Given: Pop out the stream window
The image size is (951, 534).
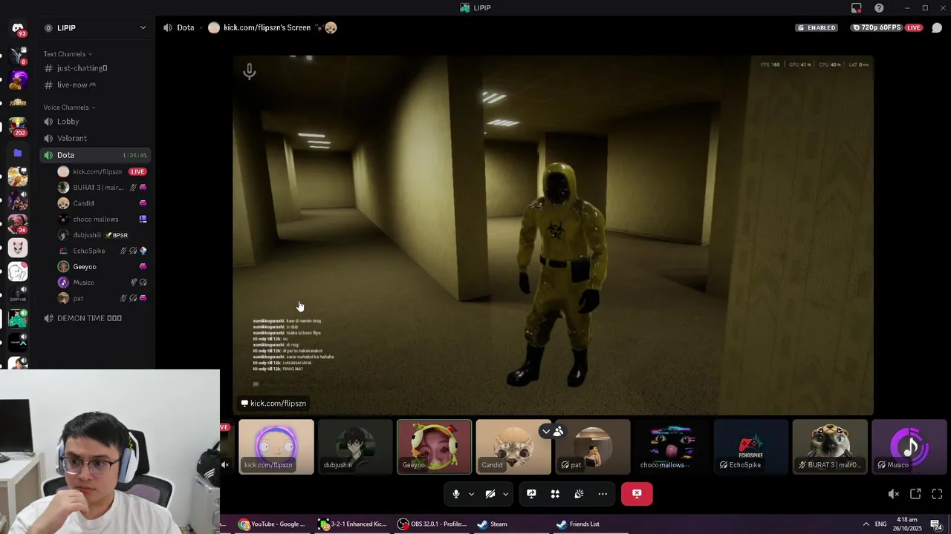Looking at the screenshot, I should coord(915,494).
